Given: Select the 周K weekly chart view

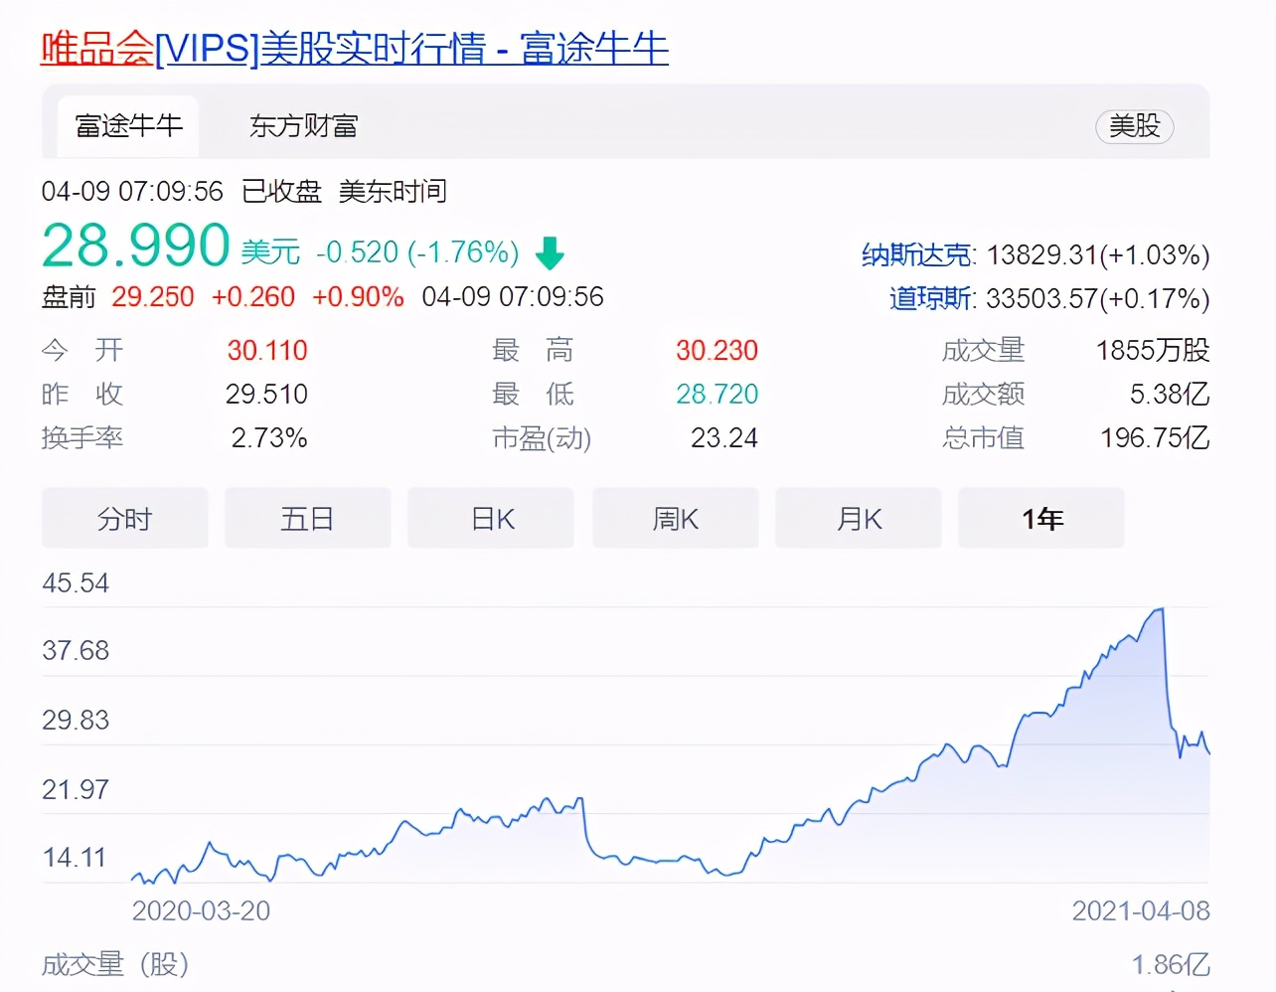Looking at the screenshot, I should [675, 518].
